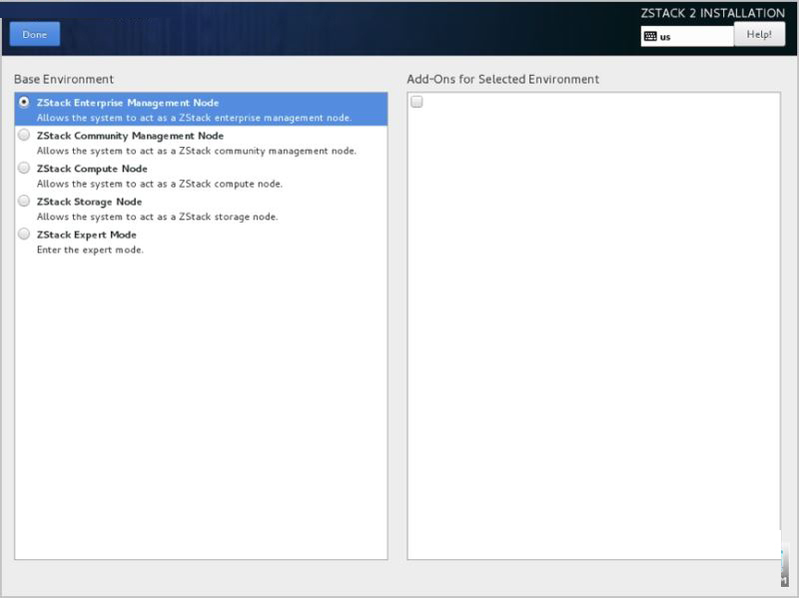Select ZStack Community Management Node radio button
Screen dimensions: 799x598
tap(23, 135)
